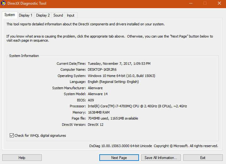Screen dimensions: 226x164
Task: Click the title bar text DirectX Diagnostic Tool
Action: click(27, 3)
